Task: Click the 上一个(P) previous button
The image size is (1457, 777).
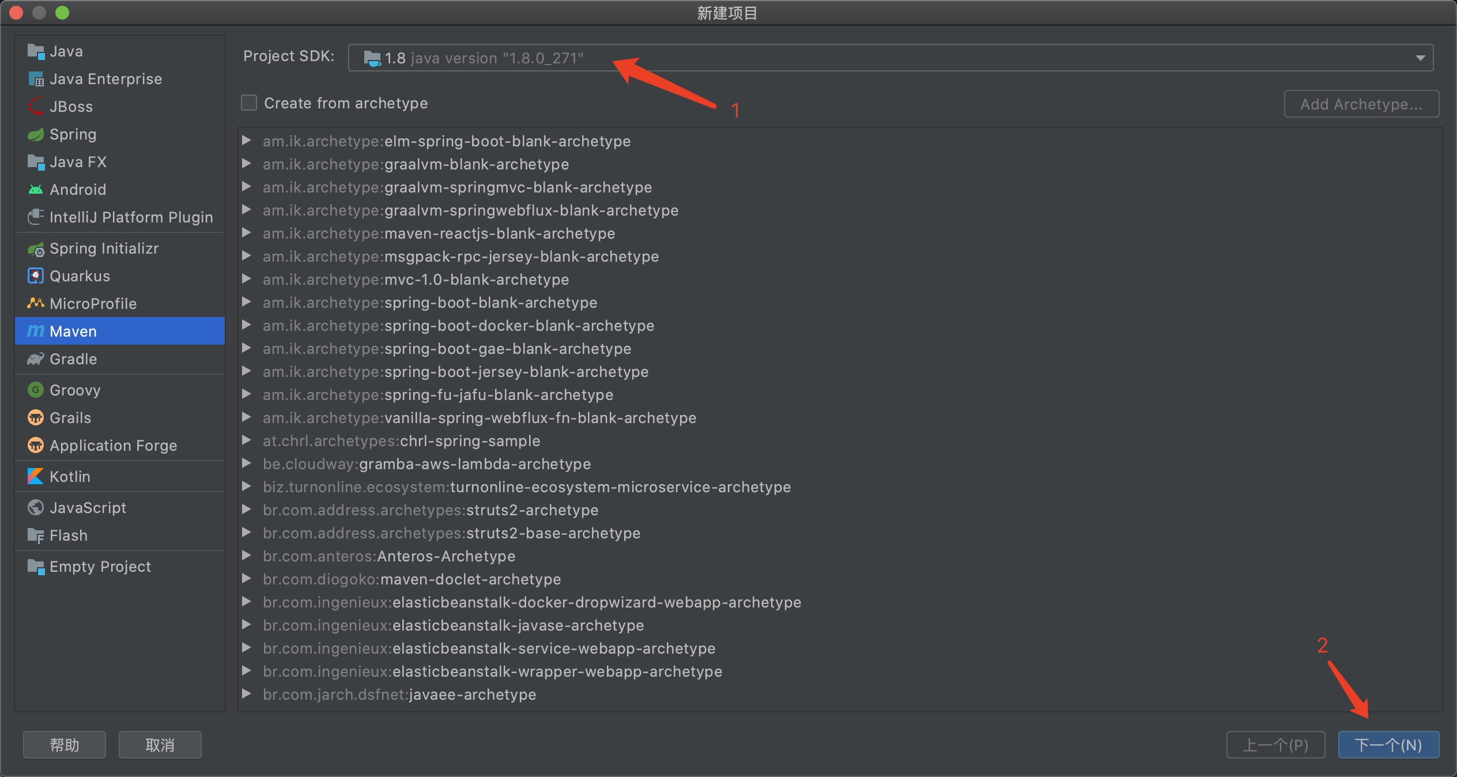Action: 1275,745
